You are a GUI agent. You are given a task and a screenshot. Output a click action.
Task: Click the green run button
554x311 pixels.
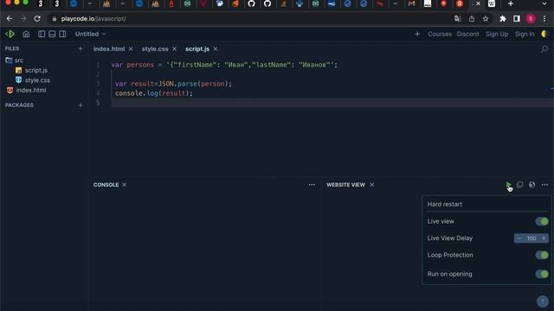[x=508, y=185]
